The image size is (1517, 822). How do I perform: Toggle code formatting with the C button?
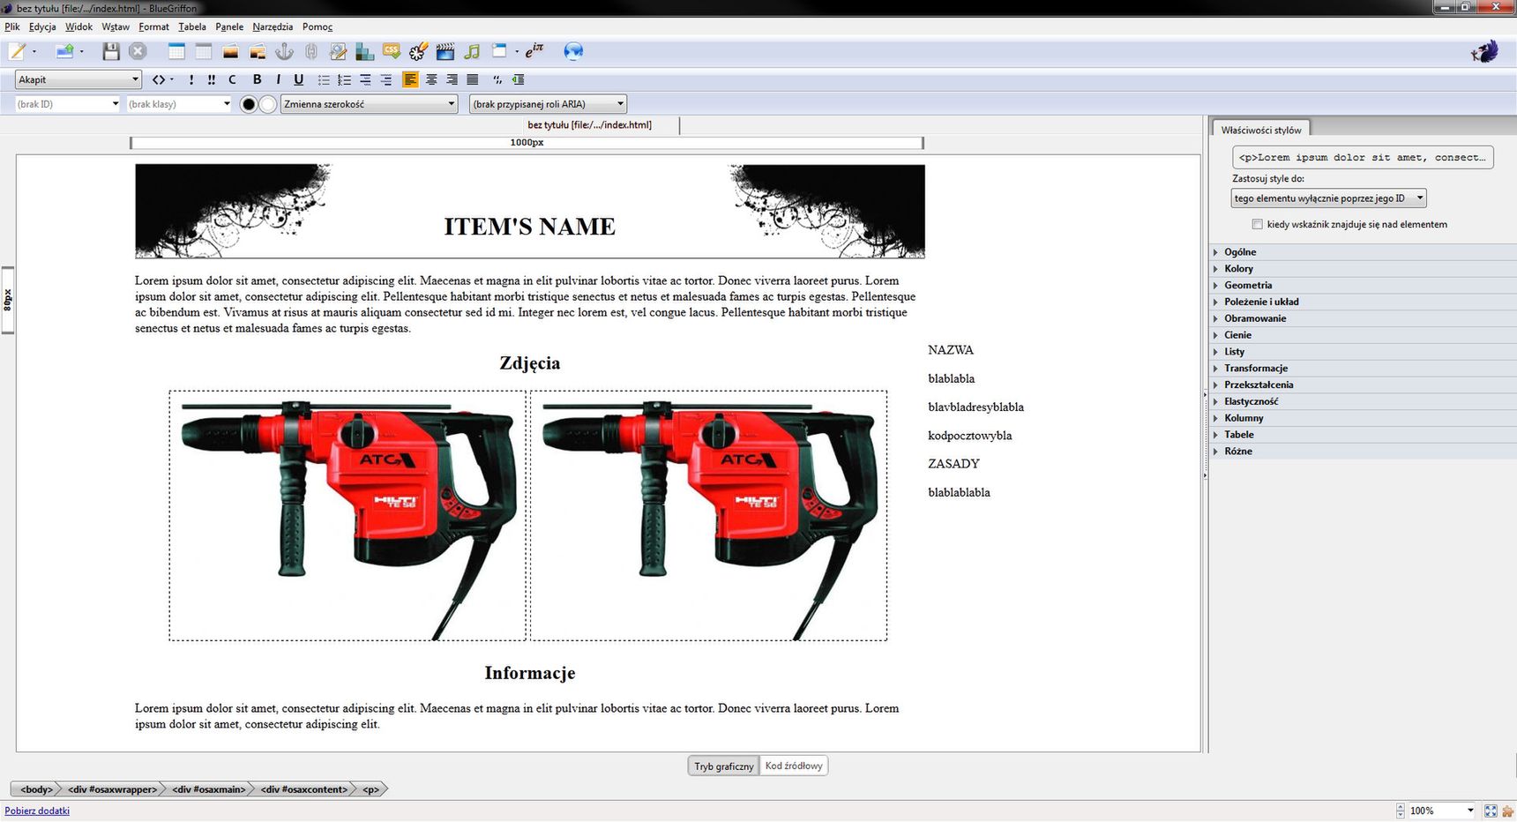[x=232, y=79]
